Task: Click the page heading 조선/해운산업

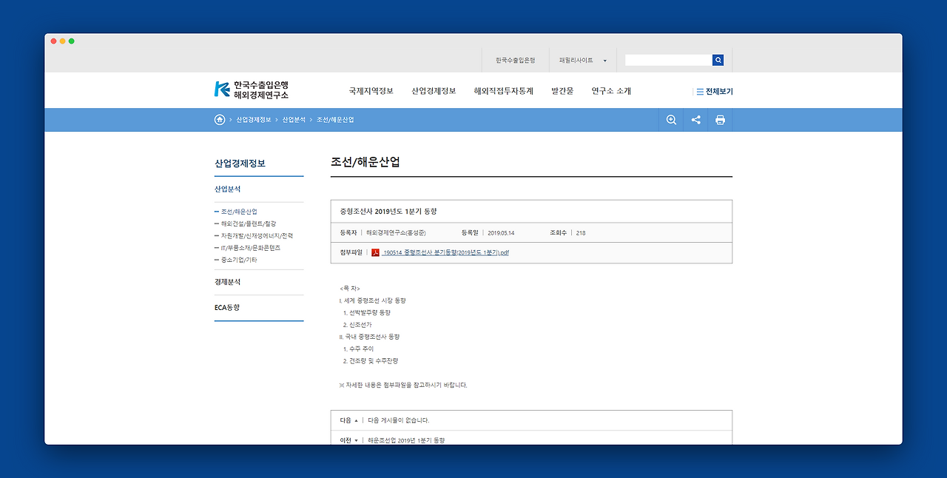Action: click(365, 162)
